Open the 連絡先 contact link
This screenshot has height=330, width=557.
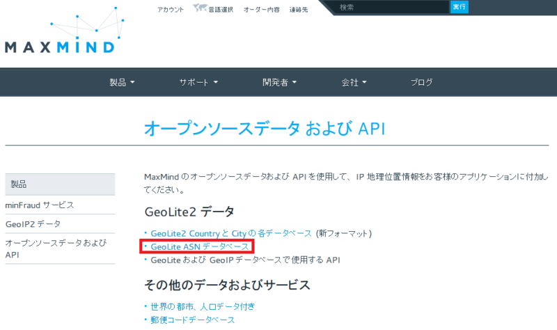click(299, 10)
